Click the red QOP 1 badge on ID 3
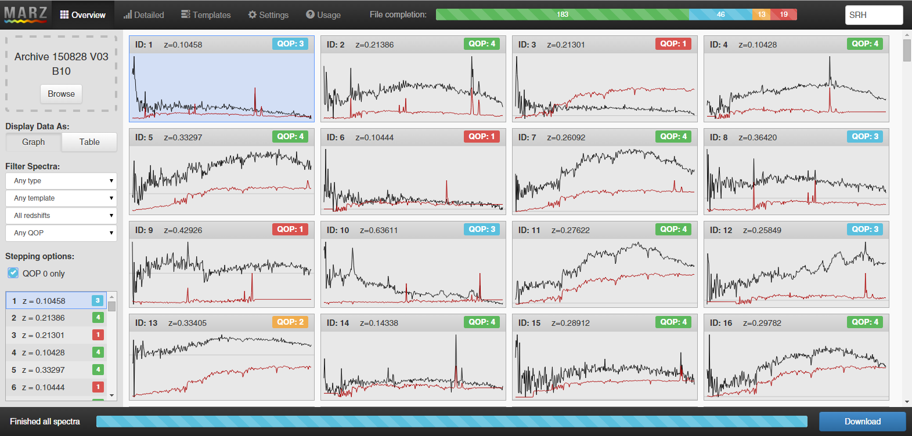The height and width of the screenshot is (436, 912). (x=673, y=43)
